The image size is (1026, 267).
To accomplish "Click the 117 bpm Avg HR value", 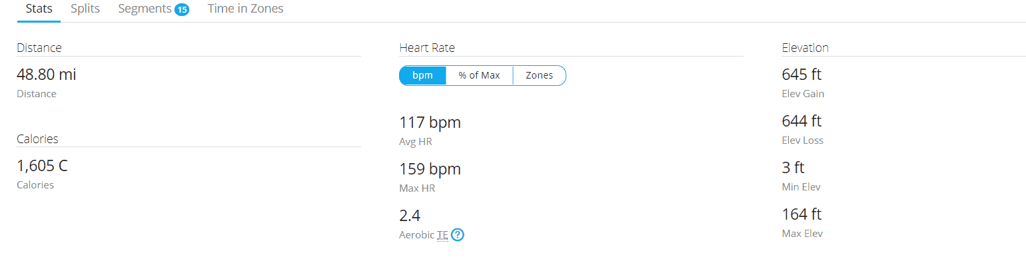I will tap(430, 123).
